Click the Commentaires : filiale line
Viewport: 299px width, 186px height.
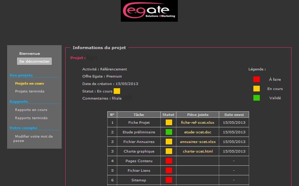[102, 98]
